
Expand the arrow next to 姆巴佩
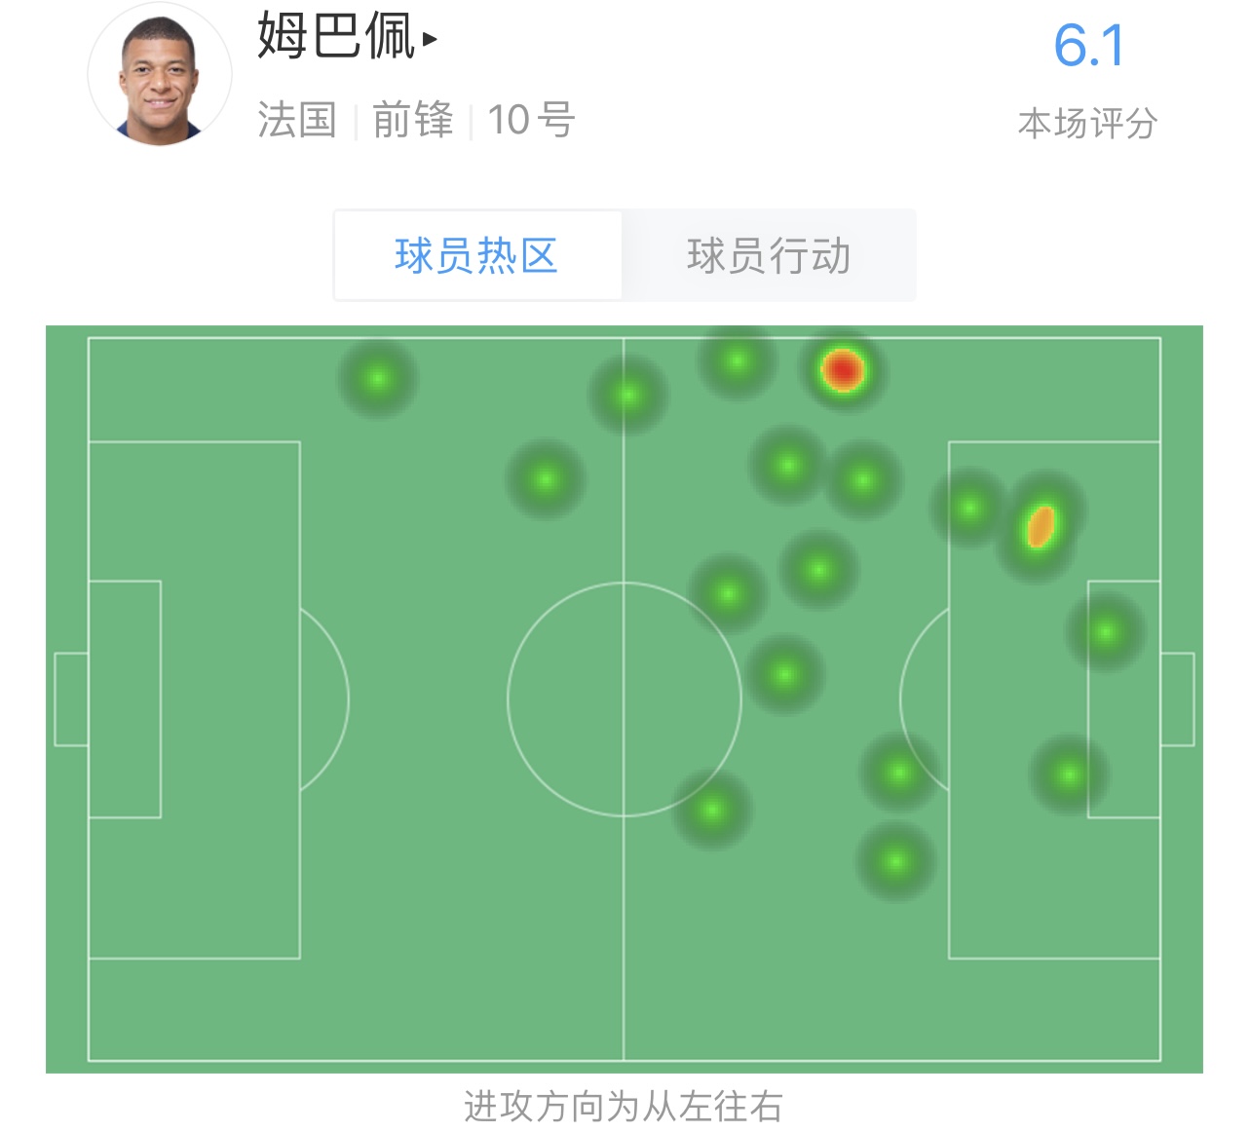[x=430, y=40]
